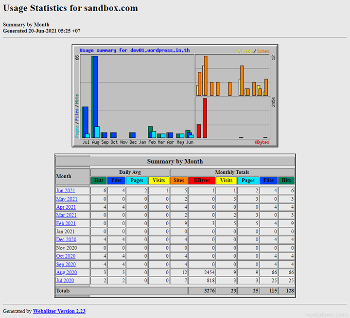Open the May 2021 monthly report link
Image resolution: width=350 pixels, height=318 pixels.
pos(67,199)
